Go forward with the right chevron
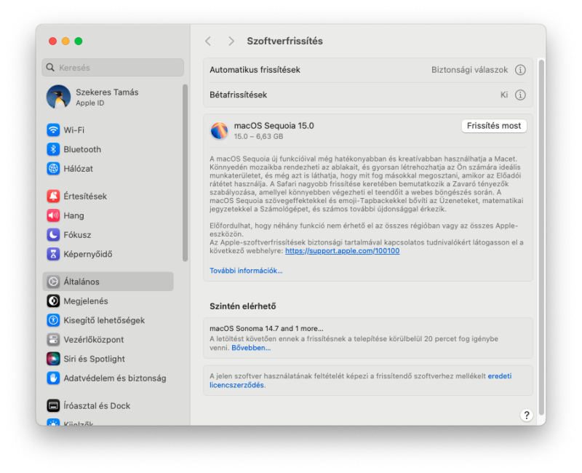Screen dimensions: 582x473 coord(231,41)
